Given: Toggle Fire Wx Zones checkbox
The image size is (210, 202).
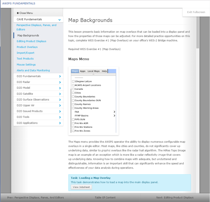Looking at the screenshot, I should tap(73, 131).
